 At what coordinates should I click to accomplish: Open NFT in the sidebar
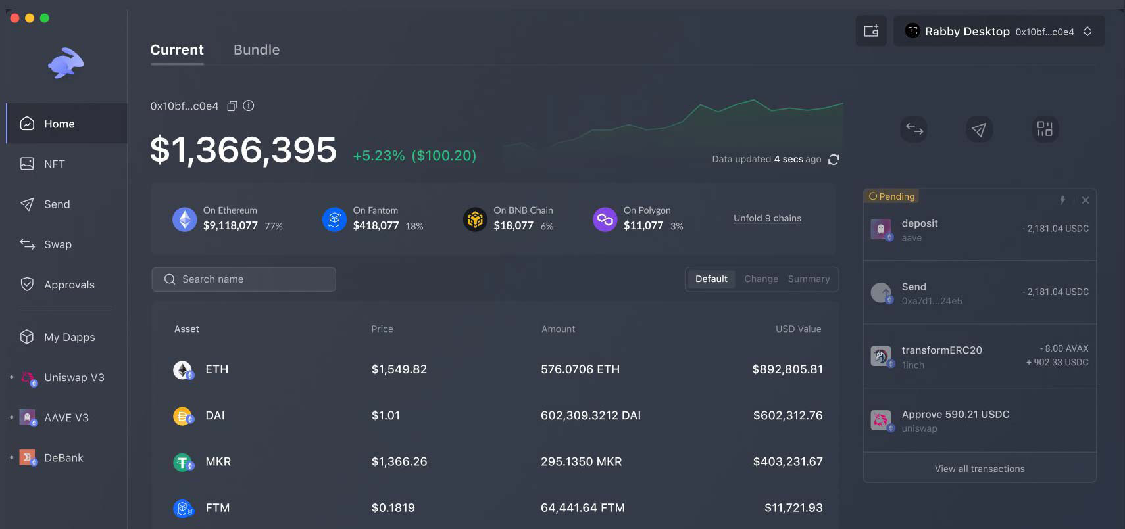click(55, 164)
